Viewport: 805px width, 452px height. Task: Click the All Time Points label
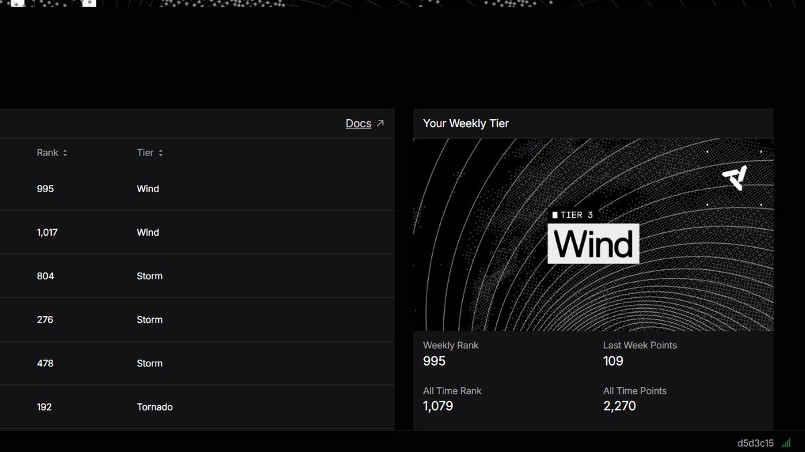635,391
